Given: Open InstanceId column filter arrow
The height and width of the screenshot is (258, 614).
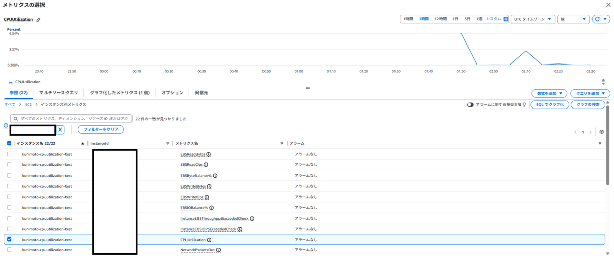Looking at the screenshot, I should tap(167, 143).
